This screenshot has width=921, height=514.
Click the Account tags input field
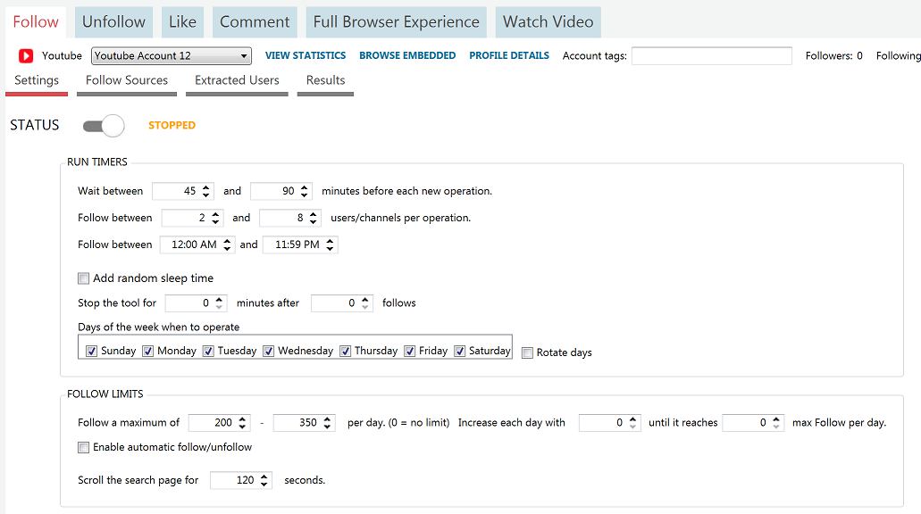click(711, 56)
